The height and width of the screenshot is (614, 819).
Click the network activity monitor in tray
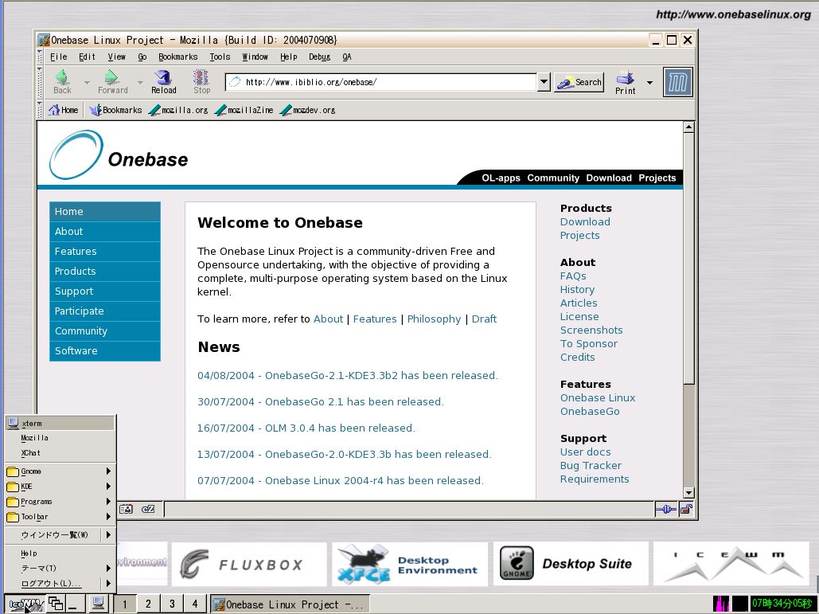click(x=721, y=604)
